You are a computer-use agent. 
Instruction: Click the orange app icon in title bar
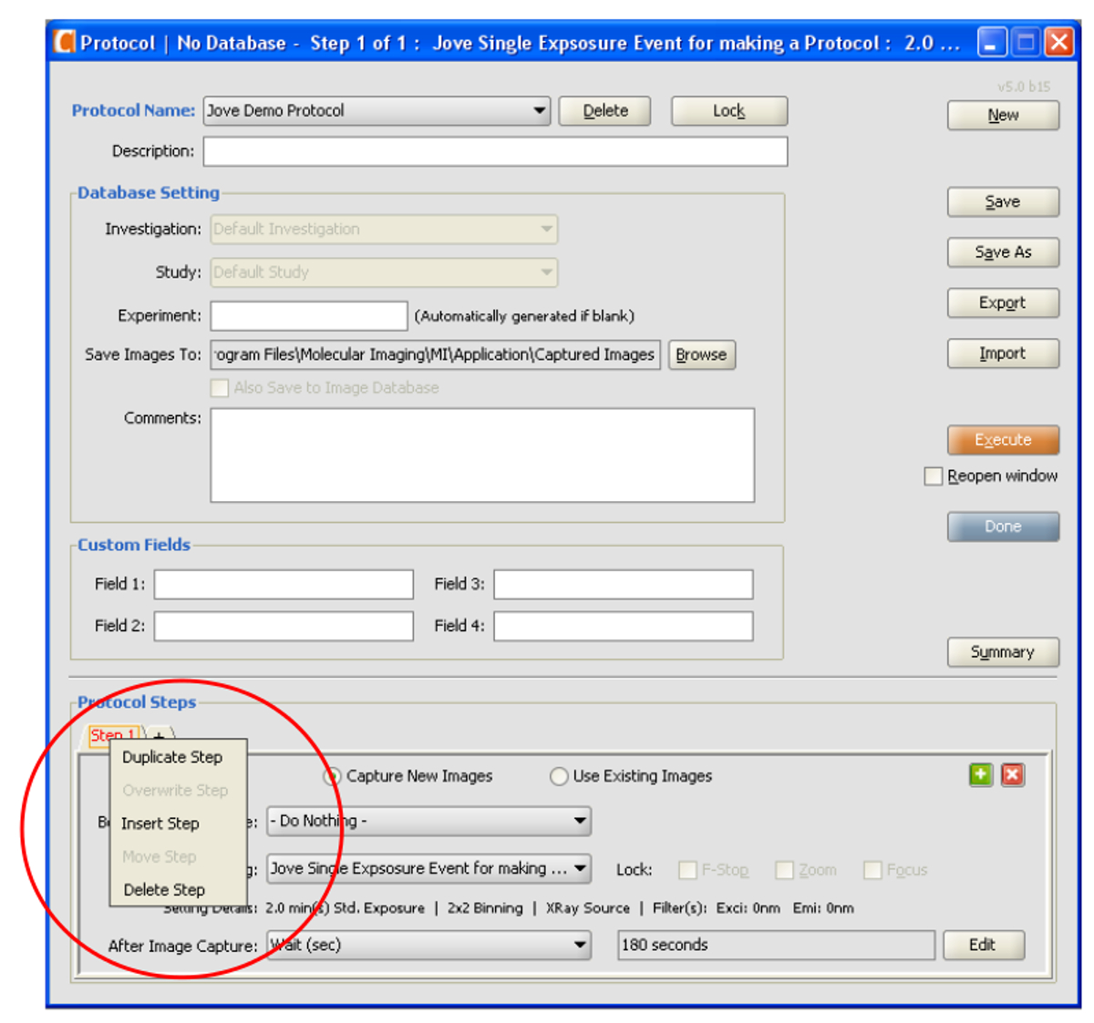click(x=64, y=42)
